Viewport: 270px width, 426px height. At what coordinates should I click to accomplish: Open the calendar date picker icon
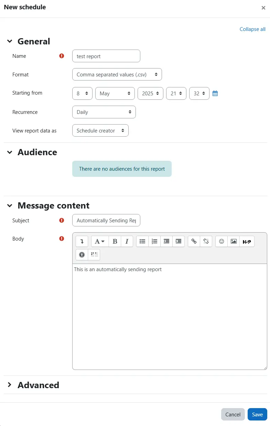pos(215,93)
